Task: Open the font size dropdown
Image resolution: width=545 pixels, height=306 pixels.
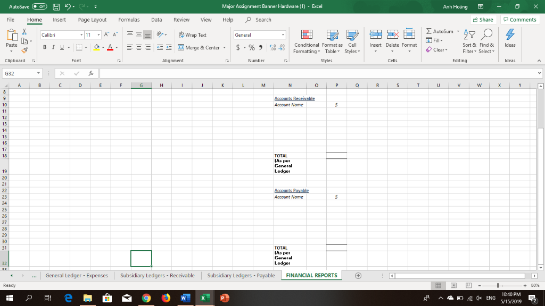Action: (98, 35)
